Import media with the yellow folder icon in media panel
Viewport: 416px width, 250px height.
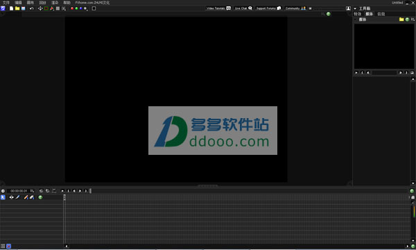(401, 19)
